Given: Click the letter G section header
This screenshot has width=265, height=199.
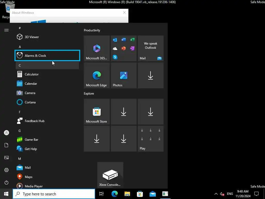Looking at the screenshot, I should (x=47, y=131).
